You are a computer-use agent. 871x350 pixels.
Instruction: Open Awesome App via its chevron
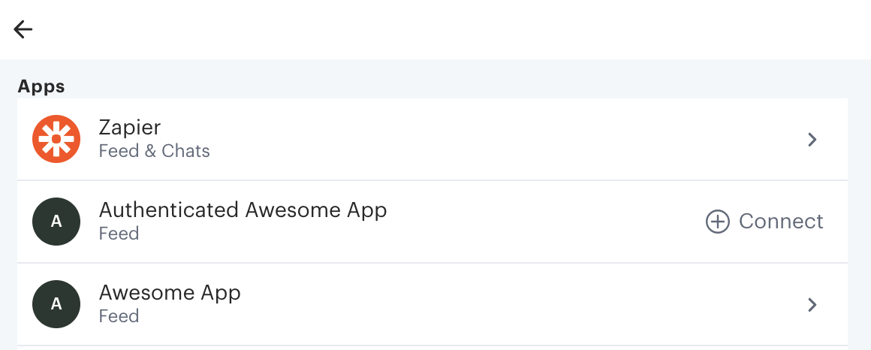coord(812,304)
